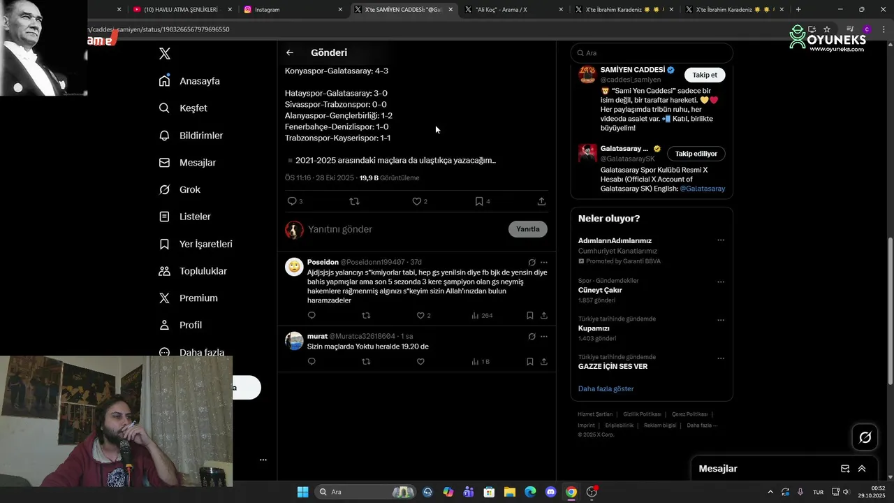Expand the Mesajlar drawer
Screen dimensions: 894x503
pos(862,469)
